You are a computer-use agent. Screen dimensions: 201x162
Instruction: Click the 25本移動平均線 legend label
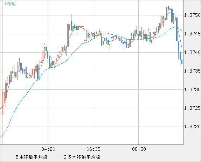pos(82,157)
